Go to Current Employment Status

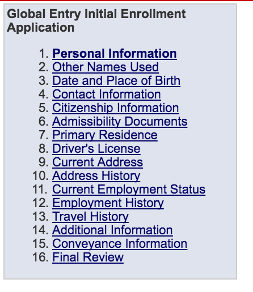tap(129, 190)
